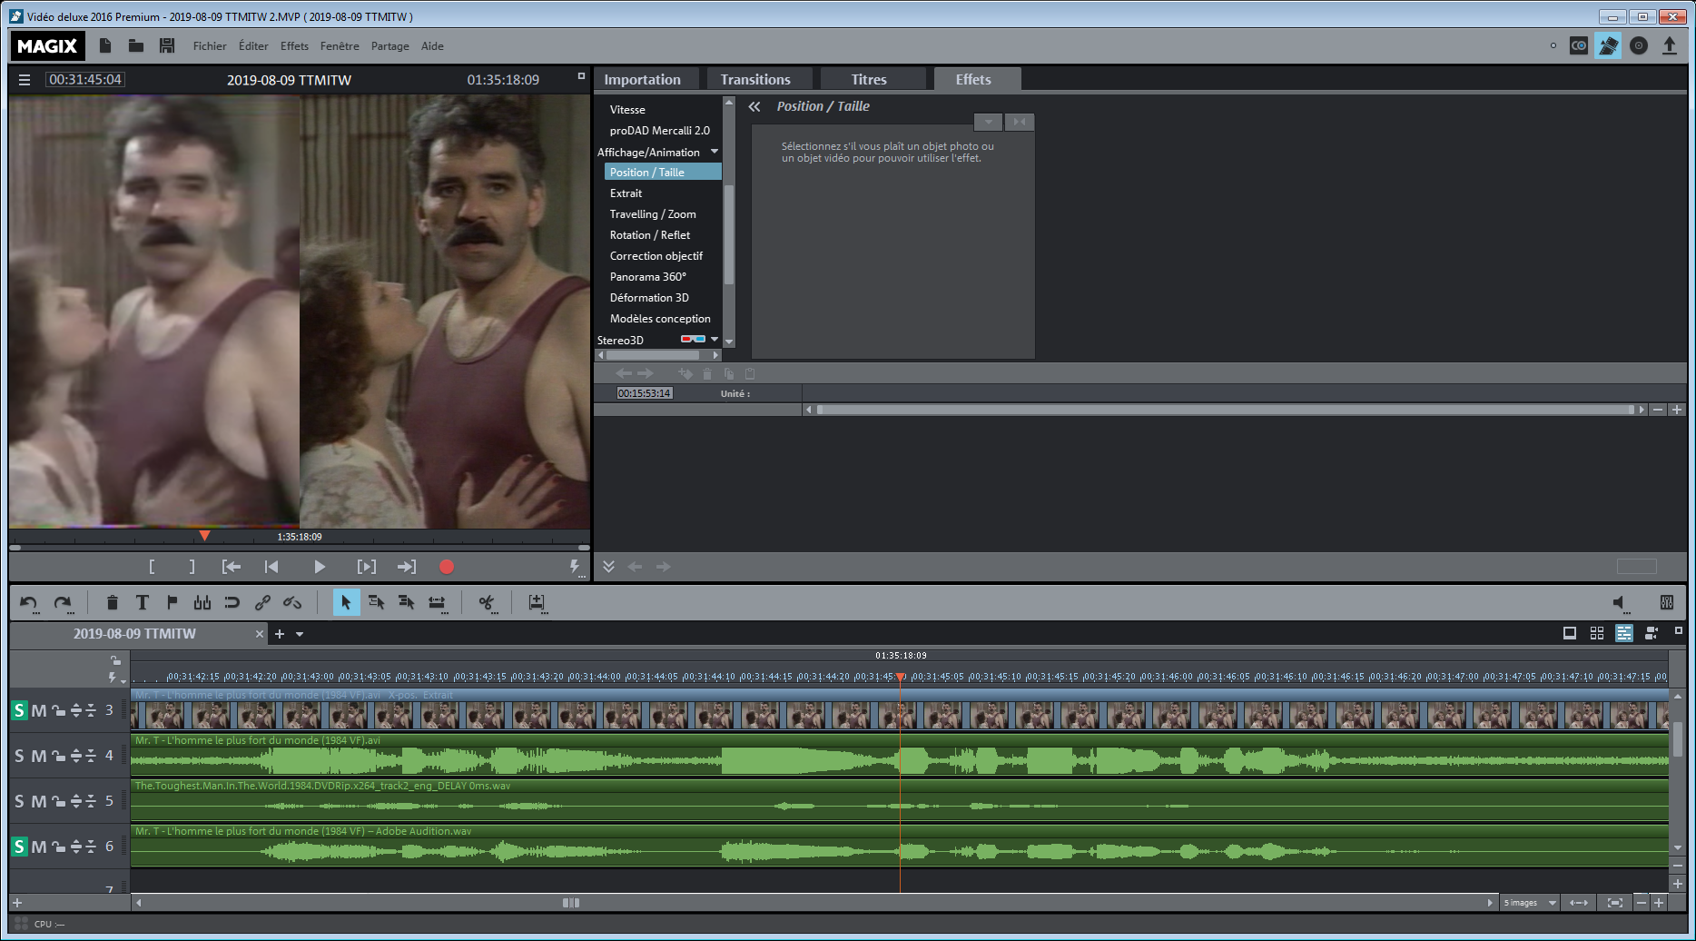
Task: Switch to the Transitions tab
Action: pyautogui.click(x=755, y=80)
